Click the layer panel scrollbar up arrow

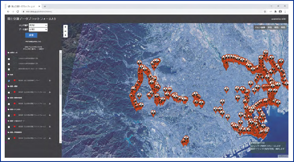pyautogui.click(x=61, y=51)
